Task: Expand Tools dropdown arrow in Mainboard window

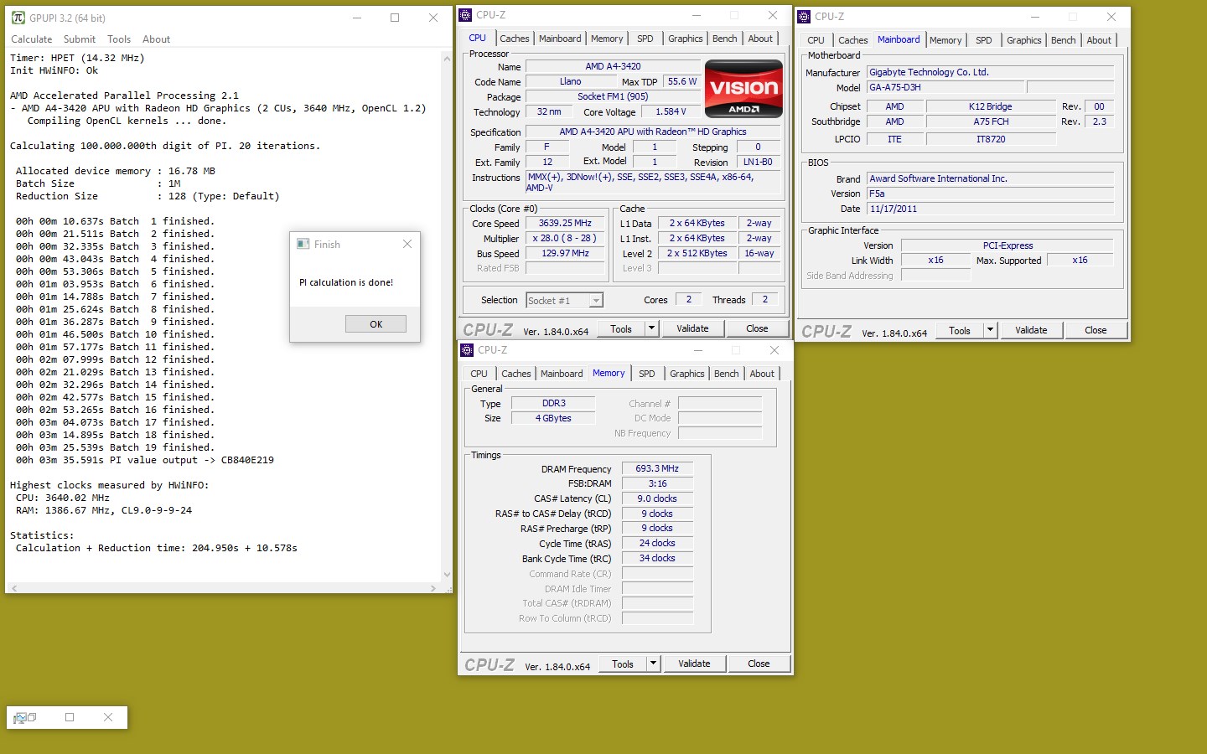Action: point(990,331)
